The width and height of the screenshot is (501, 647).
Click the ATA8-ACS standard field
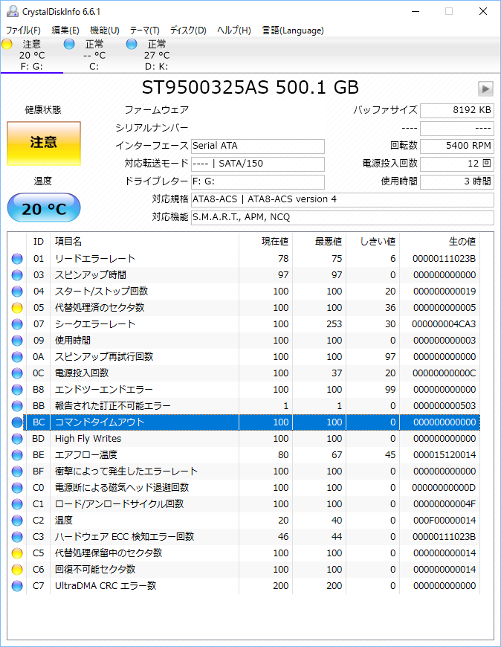pyautogui.click(x=342, y=200)
